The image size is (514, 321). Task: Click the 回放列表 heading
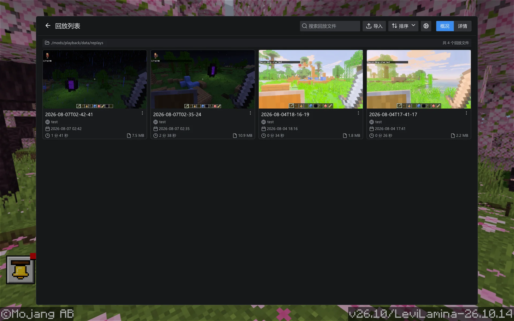pos(68,26)
